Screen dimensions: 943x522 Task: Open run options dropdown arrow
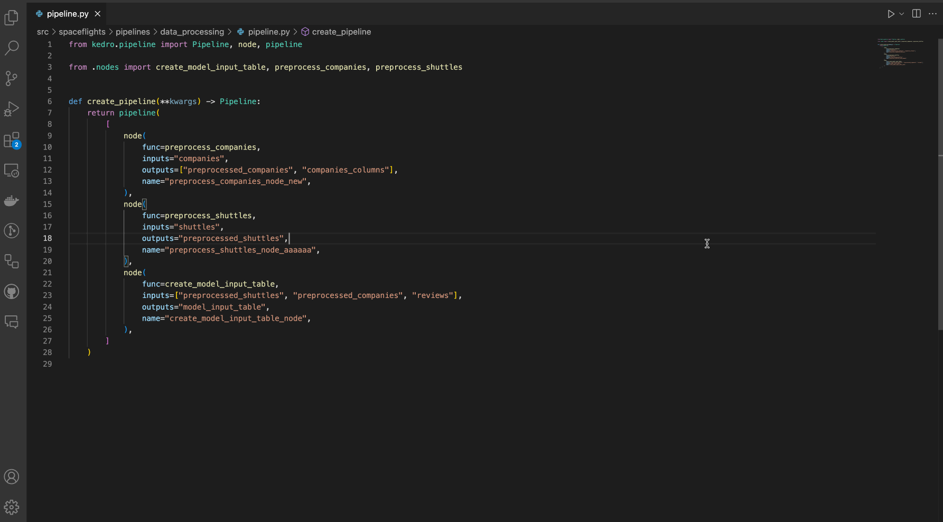[902, 14]
